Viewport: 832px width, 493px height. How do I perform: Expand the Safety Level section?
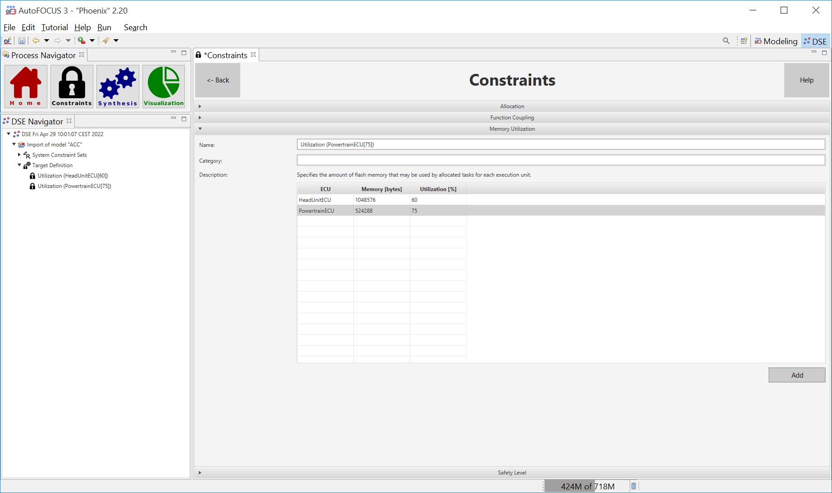[512, 473]
